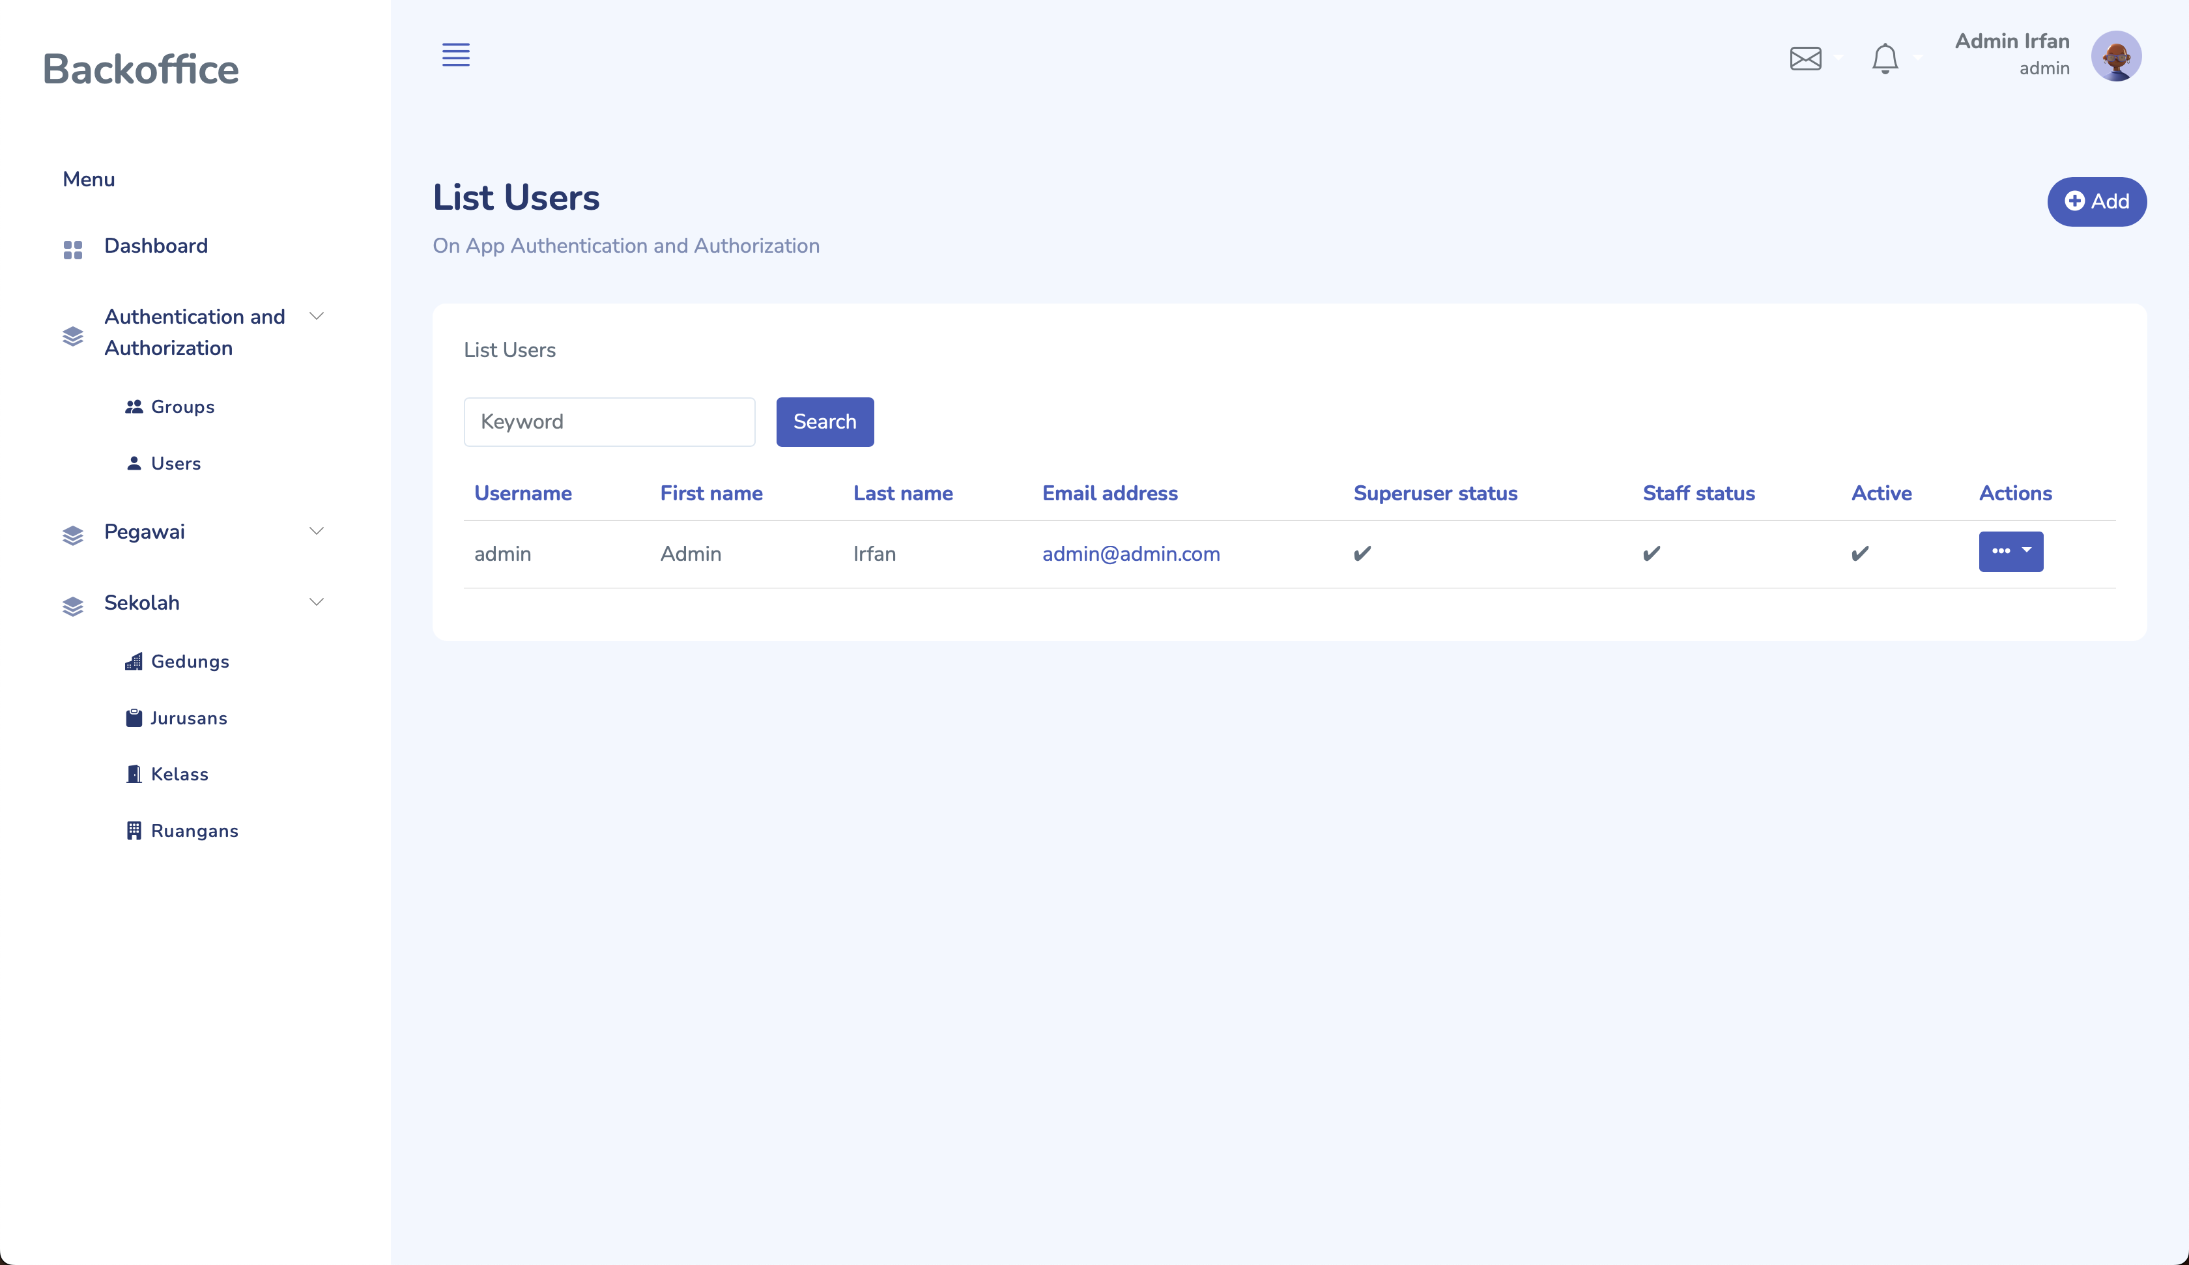Viewport: 2189px width, 1265px height.
Task: Click the Ruangans office building icon
Action: coord(134,831)
